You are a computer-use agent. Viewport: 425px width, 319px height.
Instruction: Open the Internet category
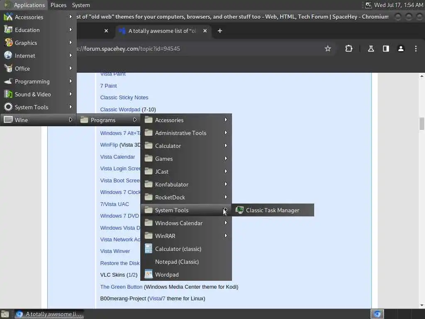(x=38, y=56)
